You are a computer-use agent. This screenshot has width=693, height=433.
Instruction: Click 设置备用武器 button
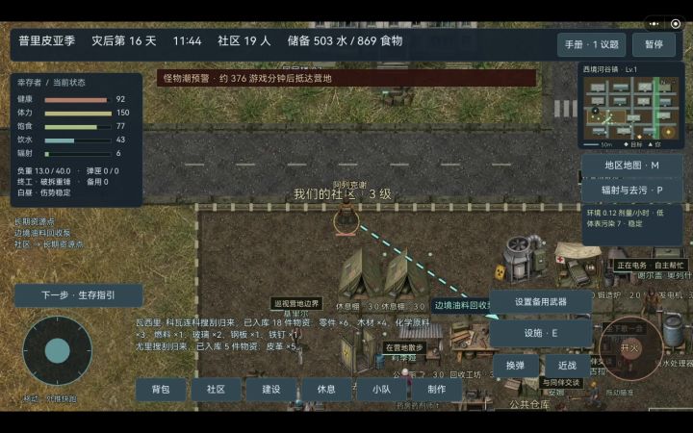541,302
